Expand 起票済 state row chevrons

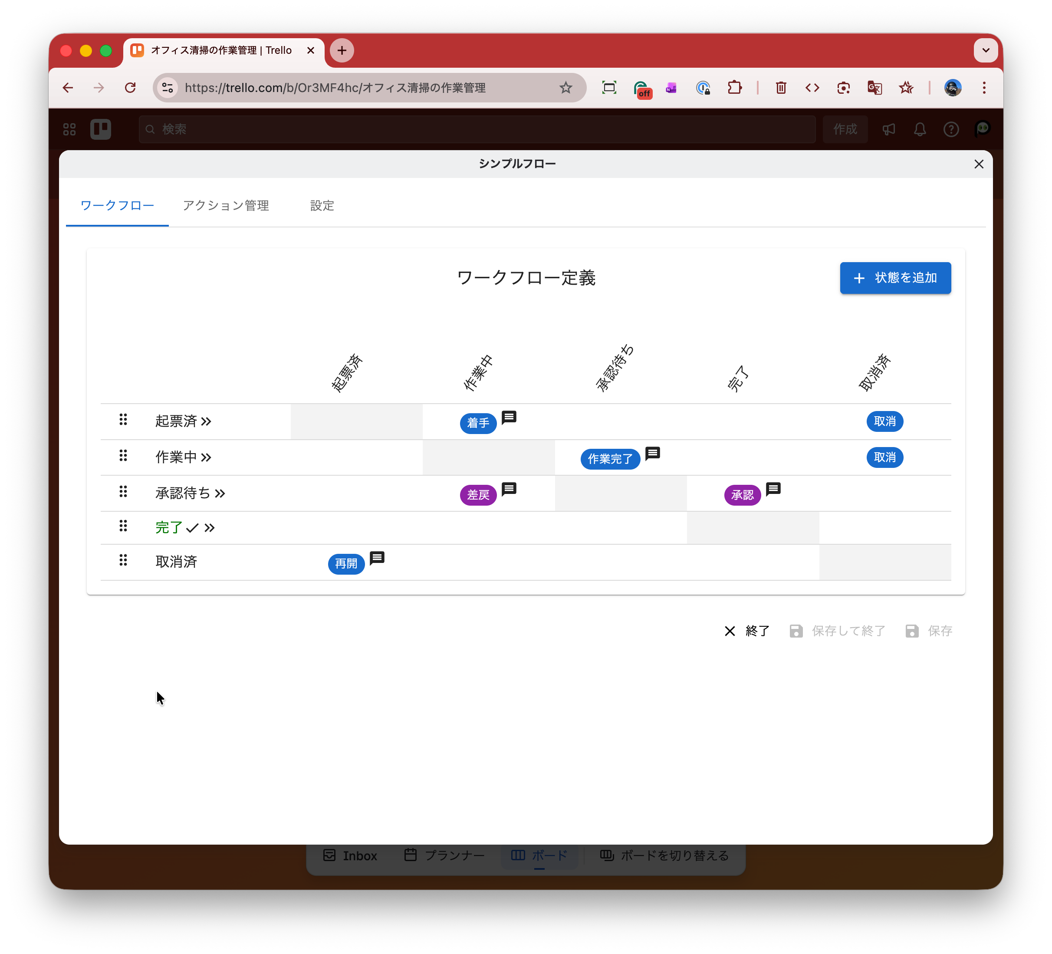(x=207, y=422)
